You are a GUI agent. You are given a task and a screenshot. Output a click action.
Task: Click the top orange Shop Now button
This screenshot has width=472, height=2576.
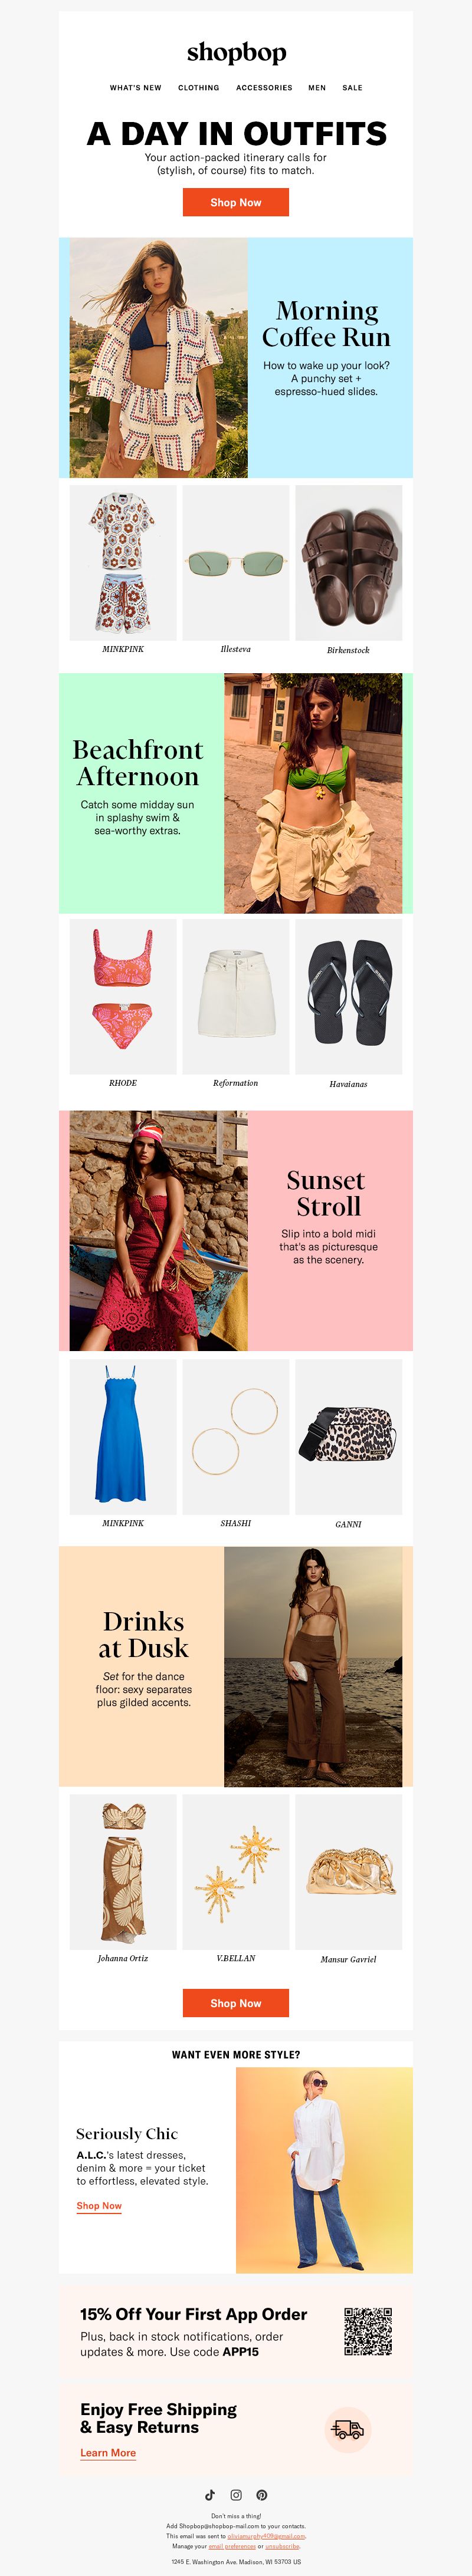236,202
